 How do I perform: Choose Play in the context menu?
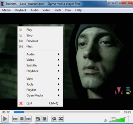(x=40, y=30)
